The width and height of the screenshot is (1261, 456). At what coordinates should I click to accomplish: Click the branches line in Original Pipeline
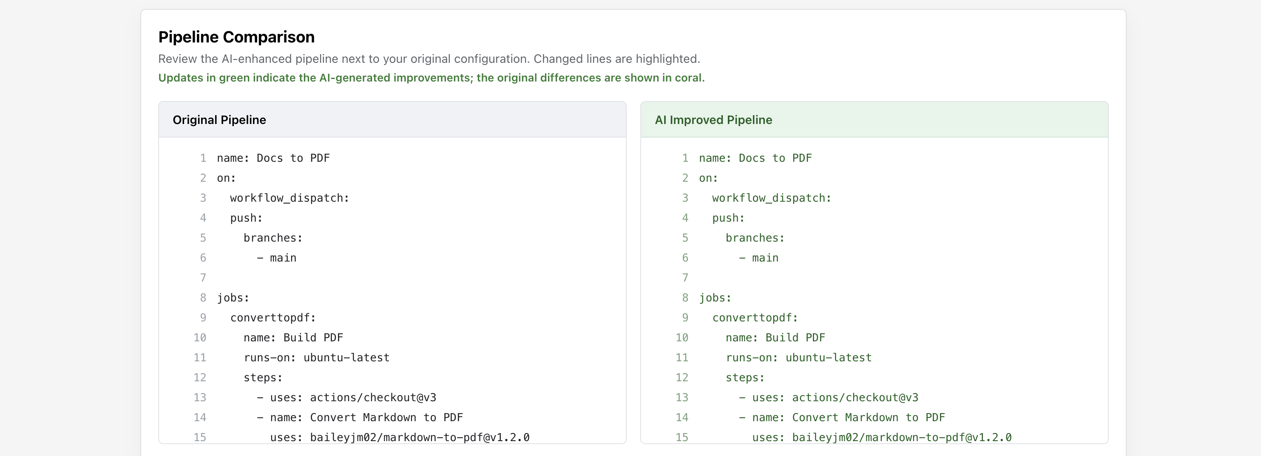point(273,238)
